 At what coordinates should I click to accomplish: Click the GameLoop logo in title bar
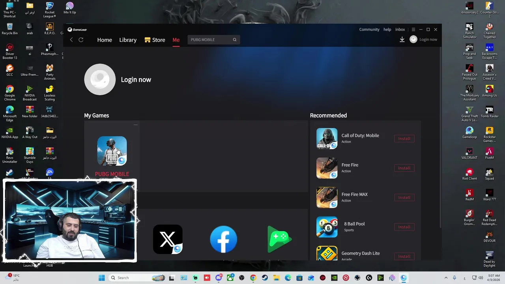[77, 30]
